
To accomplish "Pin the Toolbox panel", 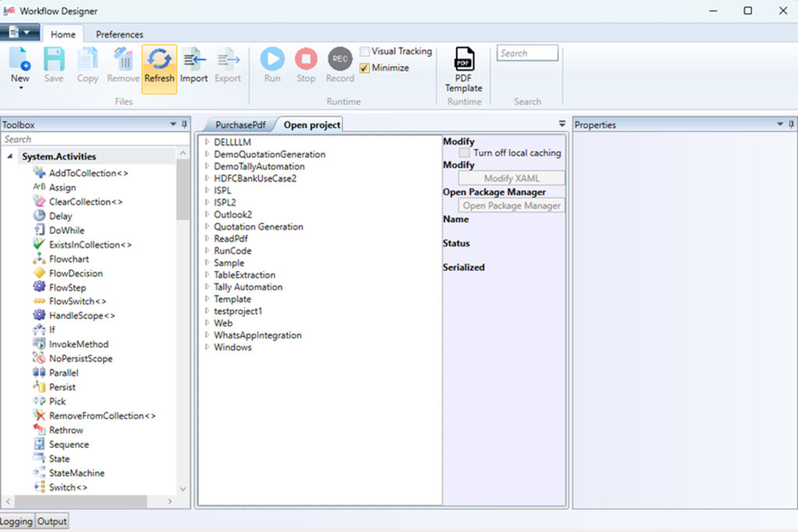I will click(184, 124).
